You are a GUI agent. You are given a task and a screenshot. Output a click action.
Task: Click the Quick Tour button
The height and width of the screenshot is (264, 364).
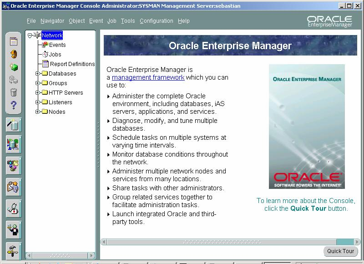point(340,251)
